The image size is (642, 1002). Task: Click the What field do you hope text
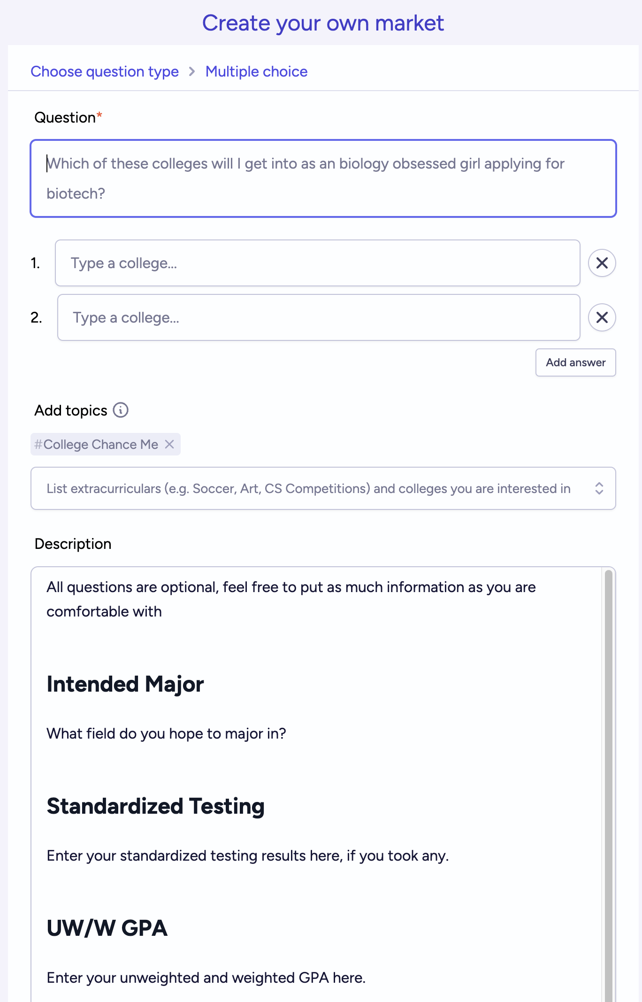(167, 733)
